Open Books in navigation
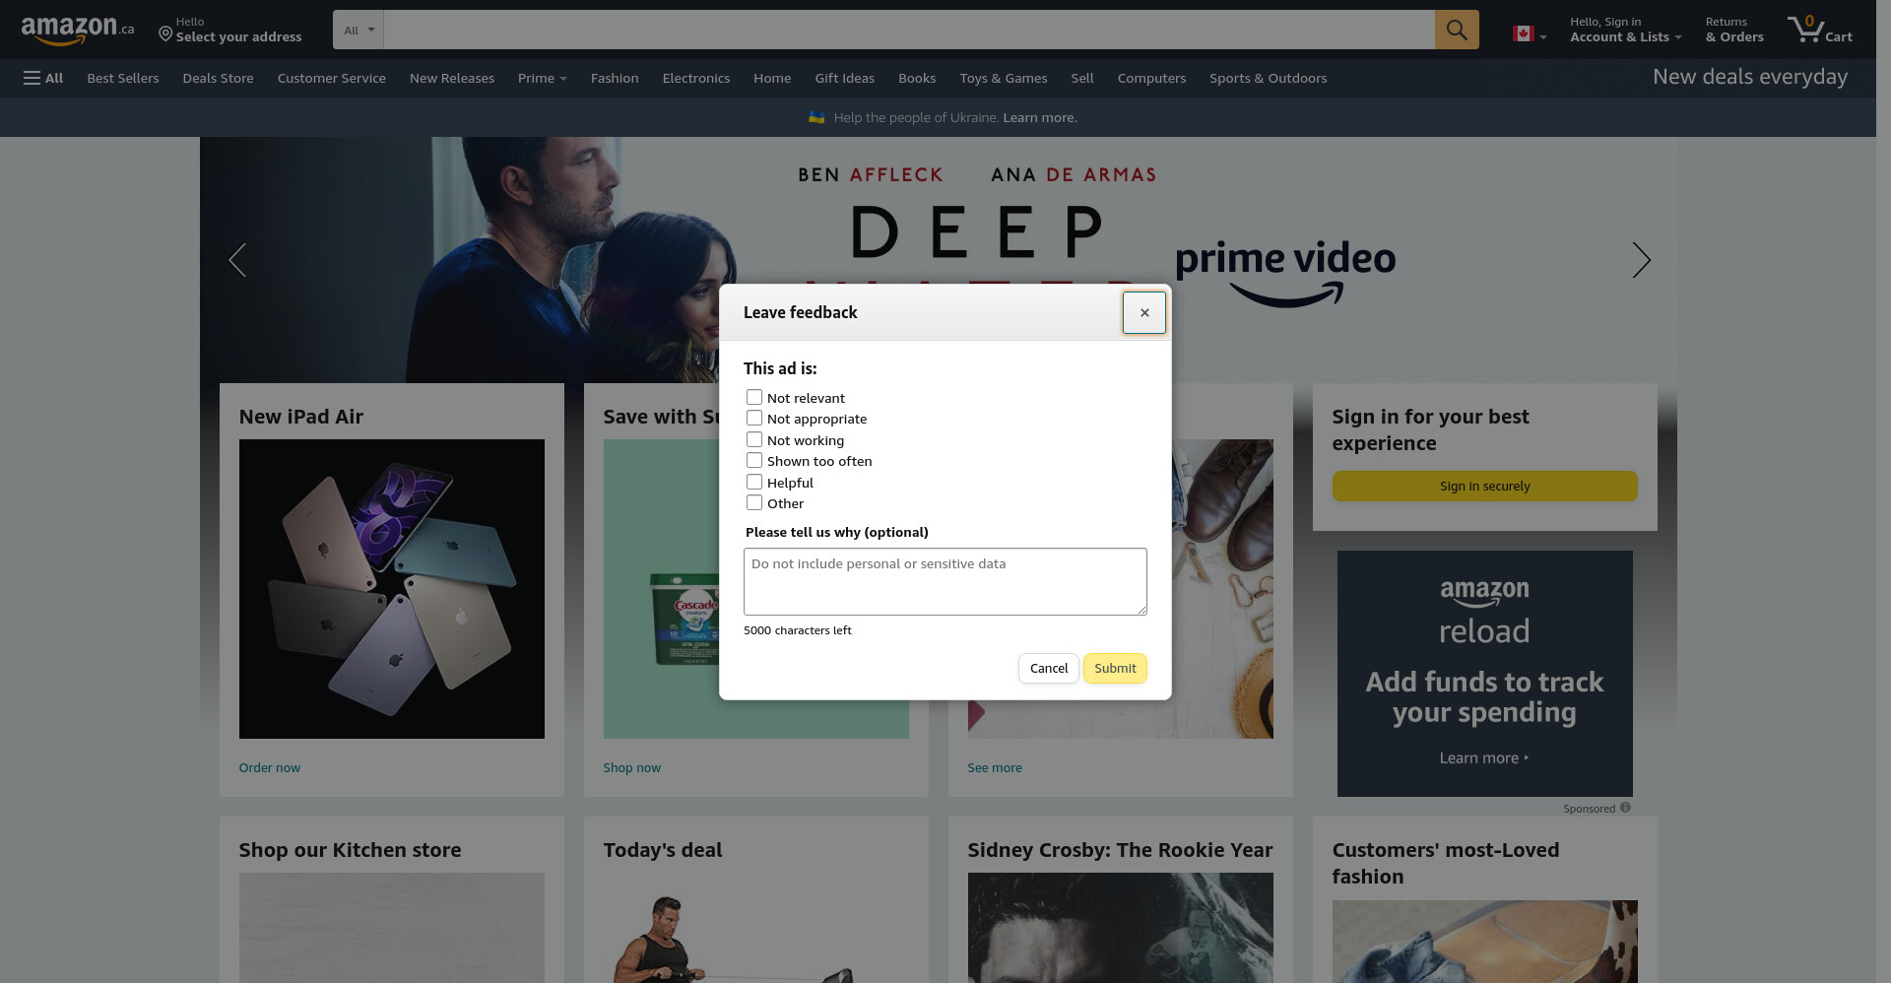Viewport: 1891px width, 983px height. pos(917,78)
